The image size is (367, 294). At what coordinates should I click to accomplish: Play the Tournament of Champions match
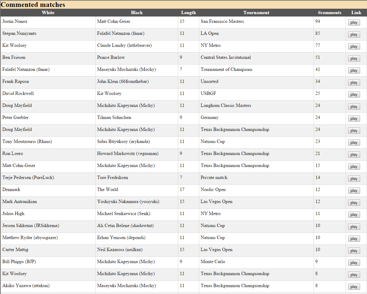(354, 71)
